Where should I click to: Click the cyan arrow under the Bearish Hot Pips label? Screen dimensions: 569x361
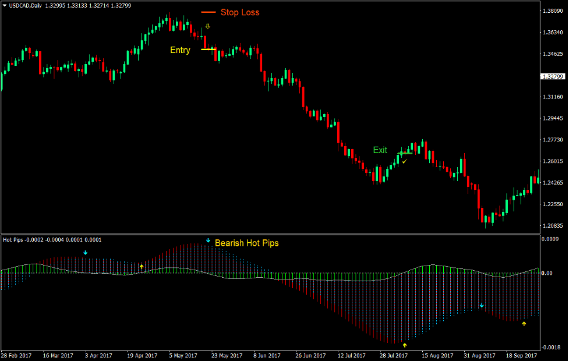207,240
